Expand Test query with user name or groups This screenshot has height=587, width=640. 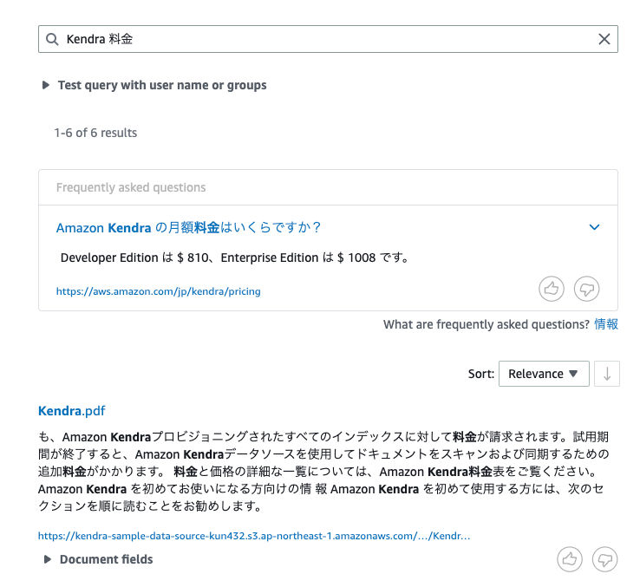[154, 85]
